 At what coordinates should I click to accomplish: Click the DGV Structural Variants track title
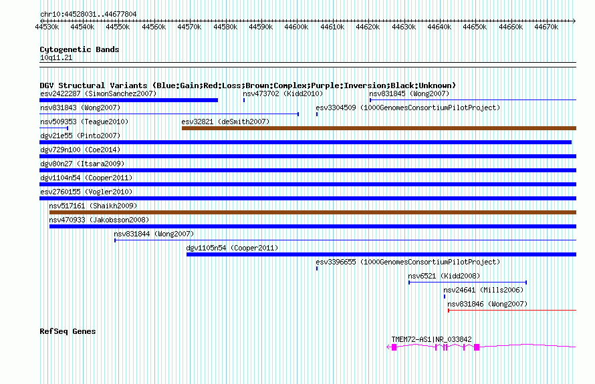point(247,85)
